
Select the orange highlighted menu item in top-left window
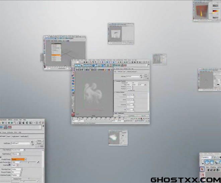(56, 55)
